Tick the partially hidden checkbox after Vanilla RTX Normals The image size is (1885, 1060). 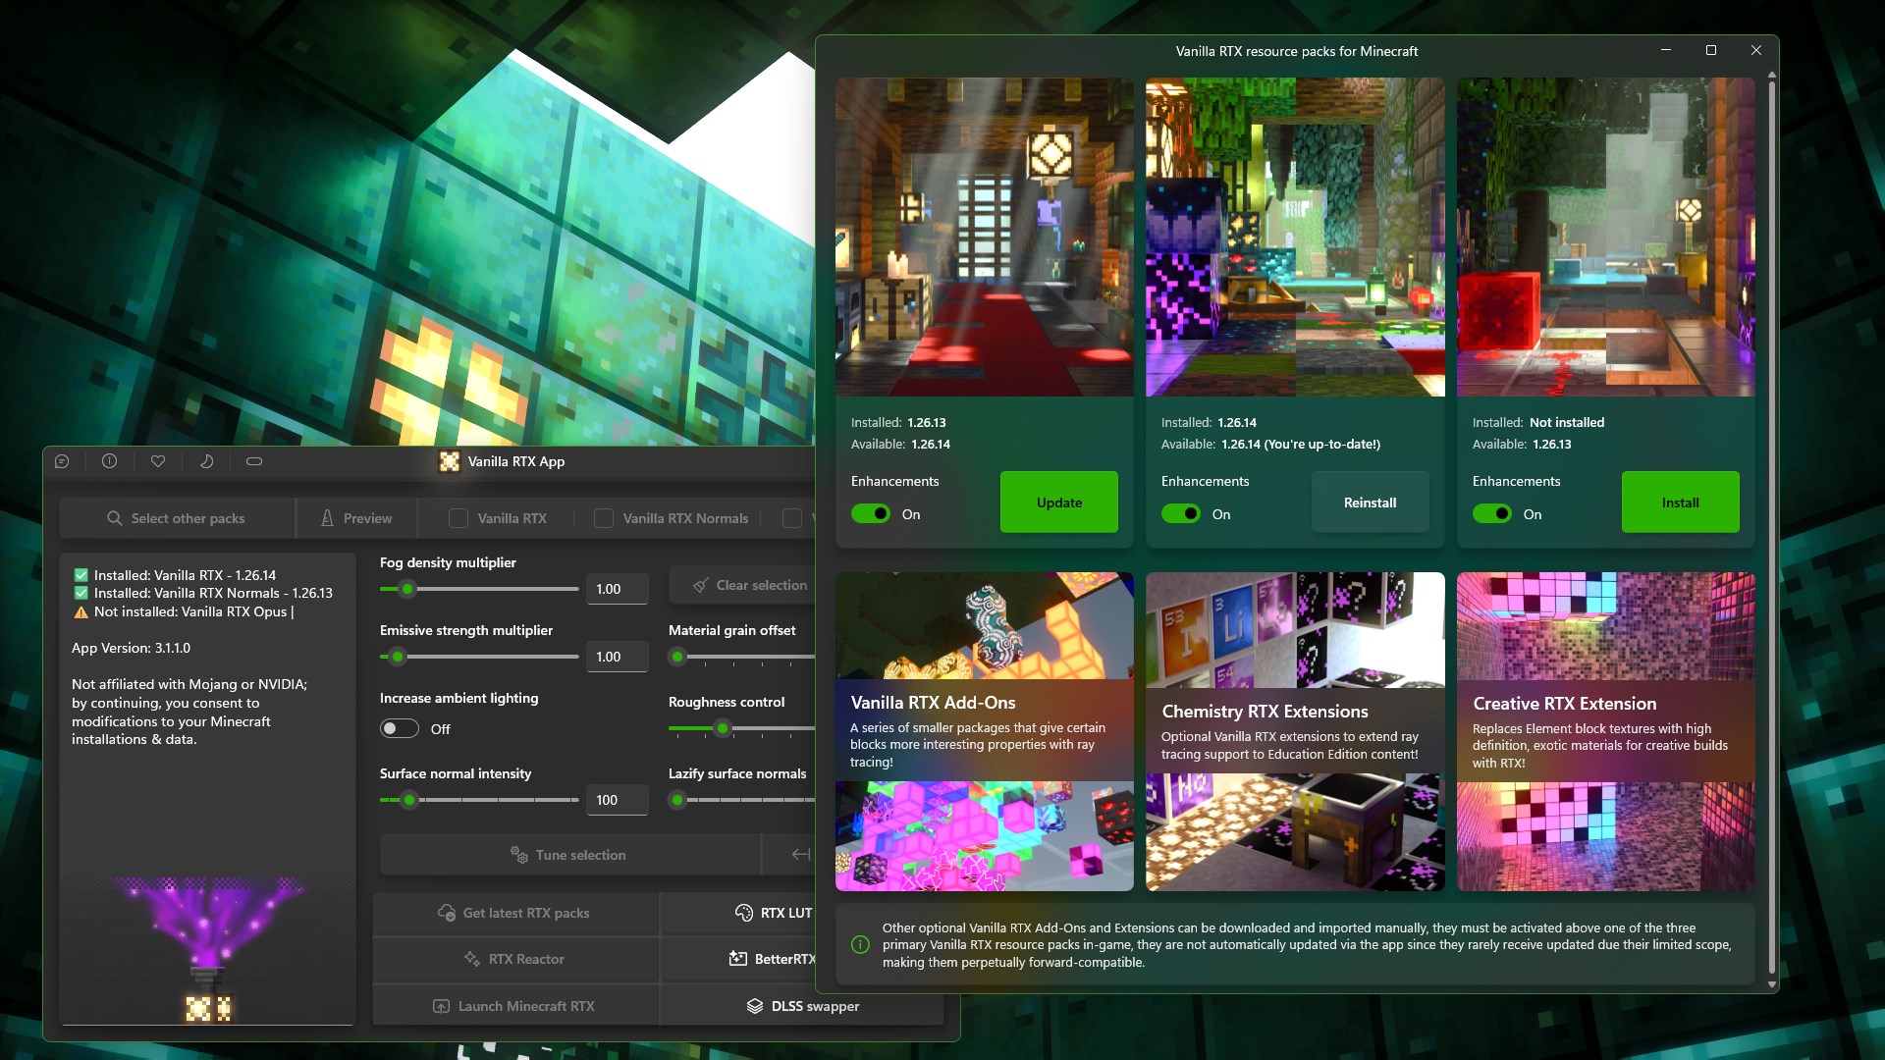pyautogui.click(x=791, y=518)
